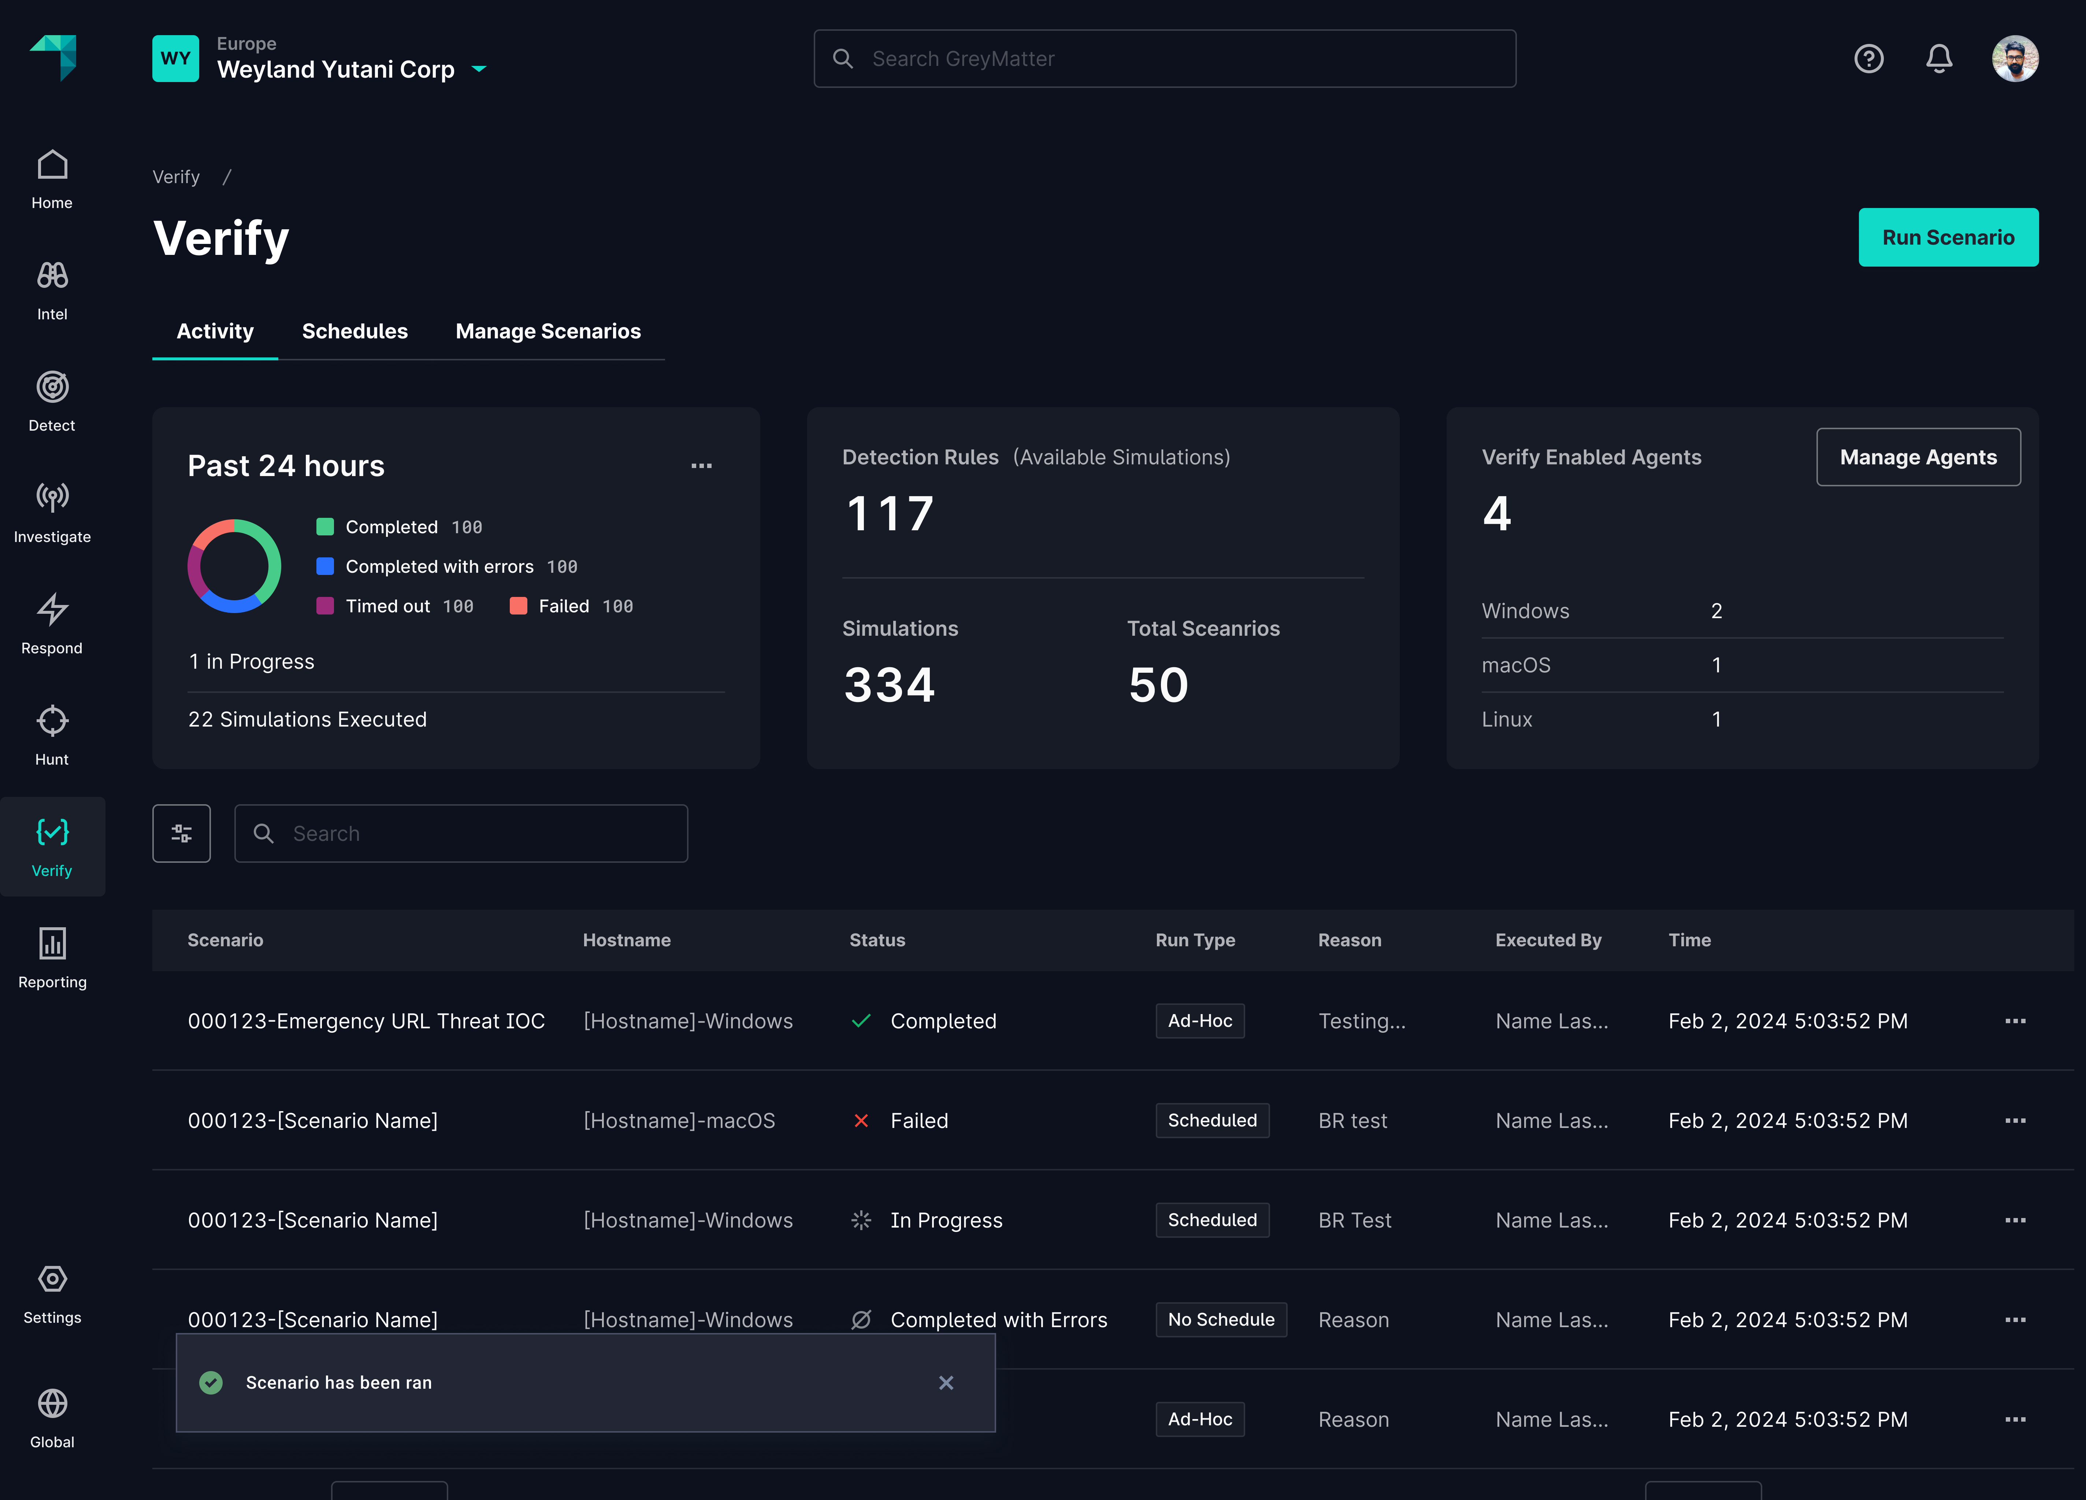
Task: Select the Respond lightning bolt icon
Action: (x=52, y=610)
